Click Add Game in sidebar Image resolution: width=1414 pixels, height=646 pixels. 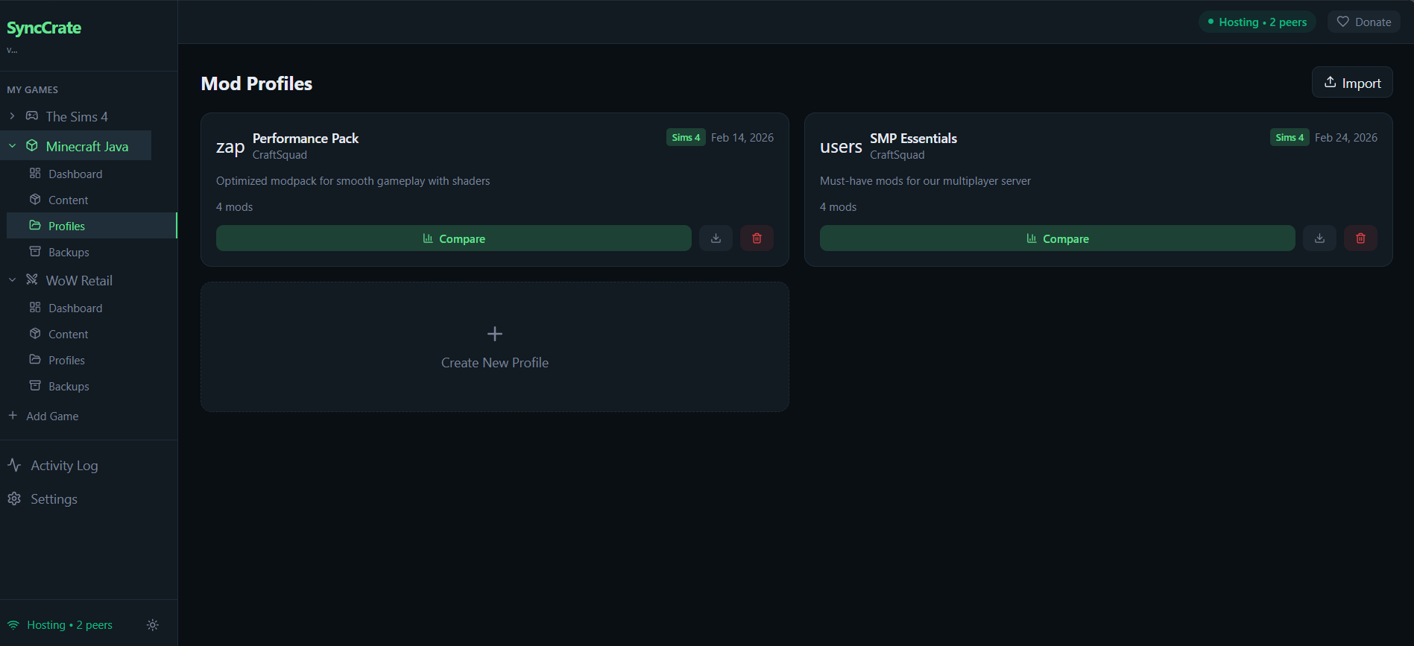(x=51, y=417)
